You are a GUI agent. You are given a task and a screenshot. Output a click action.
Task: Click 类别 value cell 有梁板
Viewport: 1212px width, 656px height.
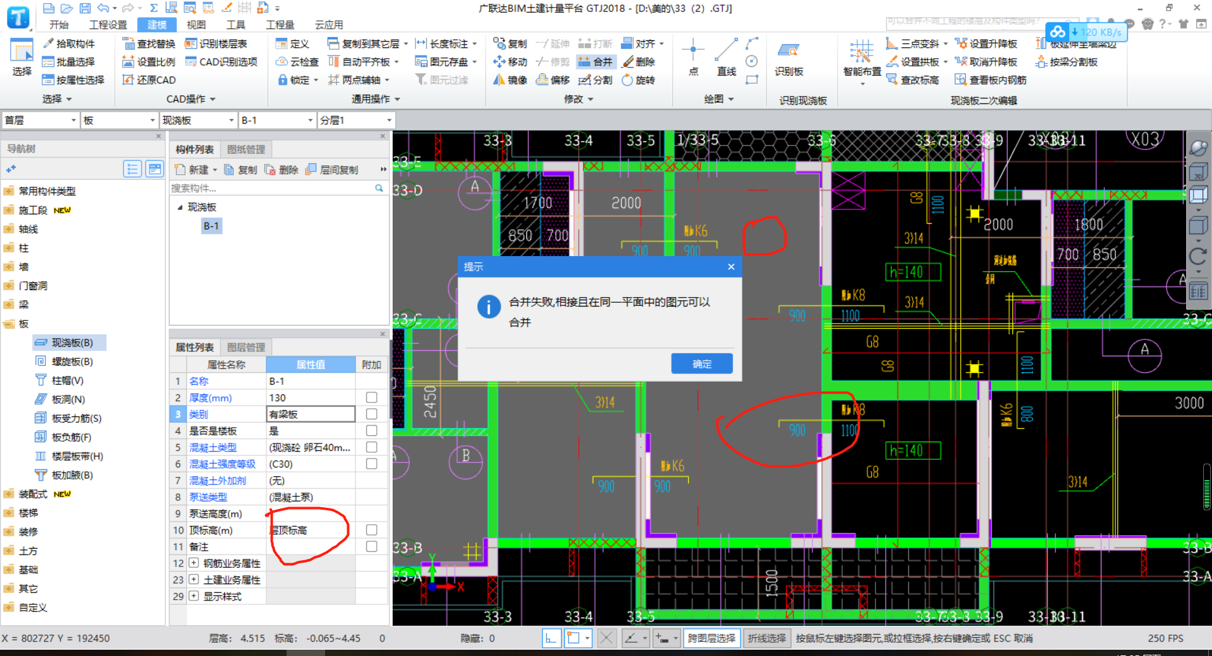point(311,414)
